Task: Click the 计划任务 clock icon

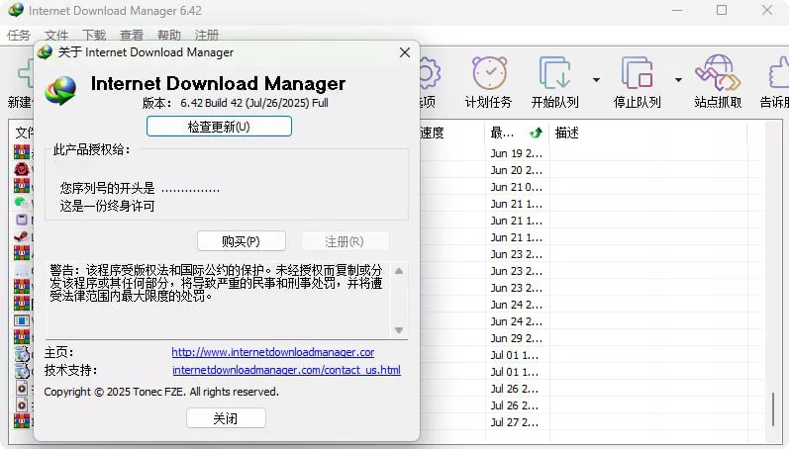Action: click(x=490, y=73)
